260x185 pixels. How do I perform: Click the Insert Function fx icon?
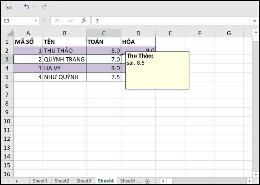tap(84, 21)
